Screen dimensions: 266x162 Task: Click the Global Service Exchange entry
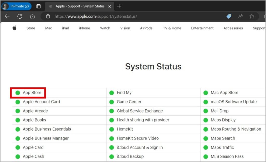click(140, 111)
